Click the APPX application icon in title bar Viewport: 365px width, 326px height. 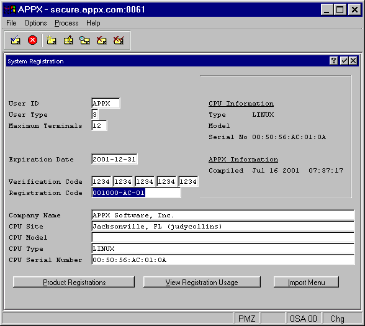point(9,9)
